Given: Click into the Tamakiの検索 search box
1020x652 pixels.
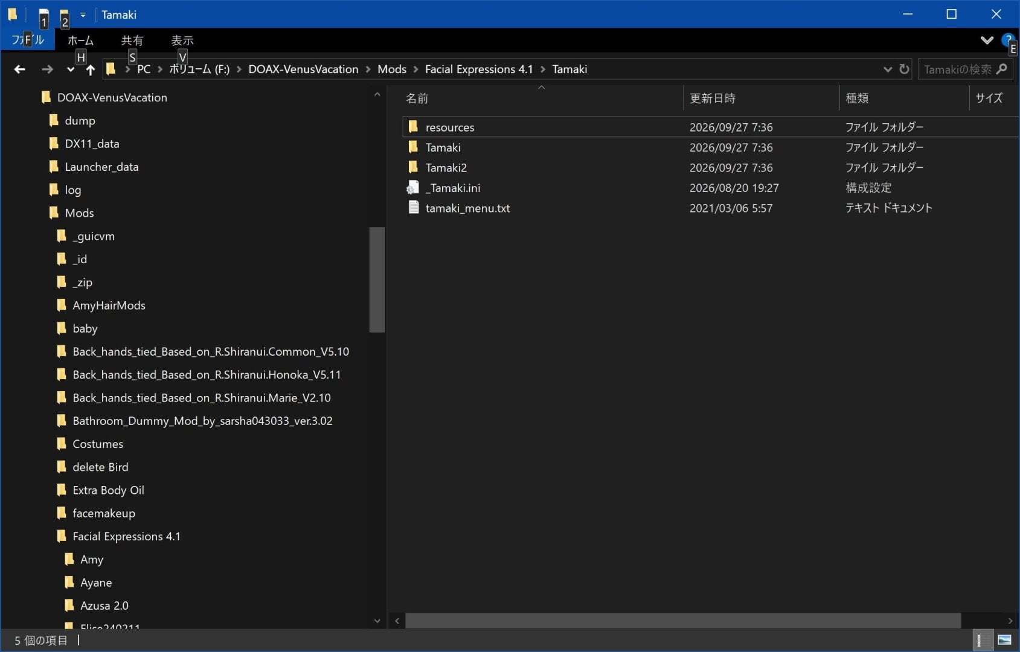Looking at the screenshot, I should point(957,69).
